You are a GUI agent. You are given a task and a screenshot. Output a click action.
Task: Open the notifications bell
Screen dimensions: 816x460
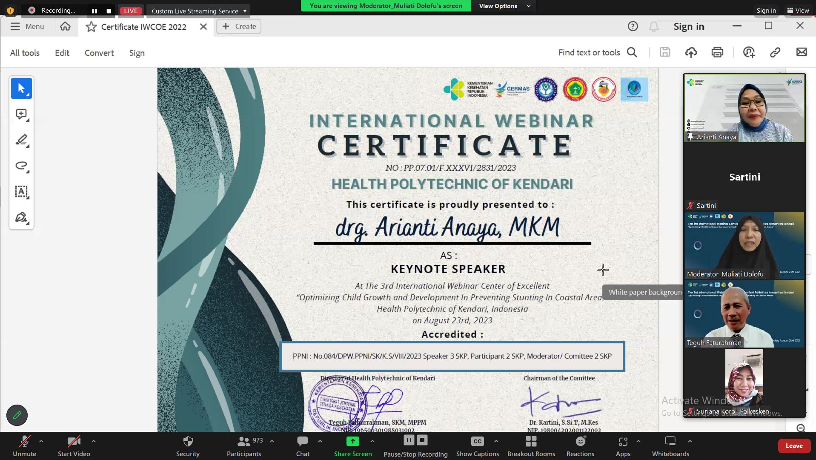[x=654, y=27]
